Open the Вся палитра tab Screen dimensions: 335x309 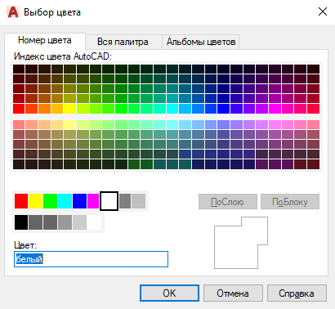coord(123,42)
